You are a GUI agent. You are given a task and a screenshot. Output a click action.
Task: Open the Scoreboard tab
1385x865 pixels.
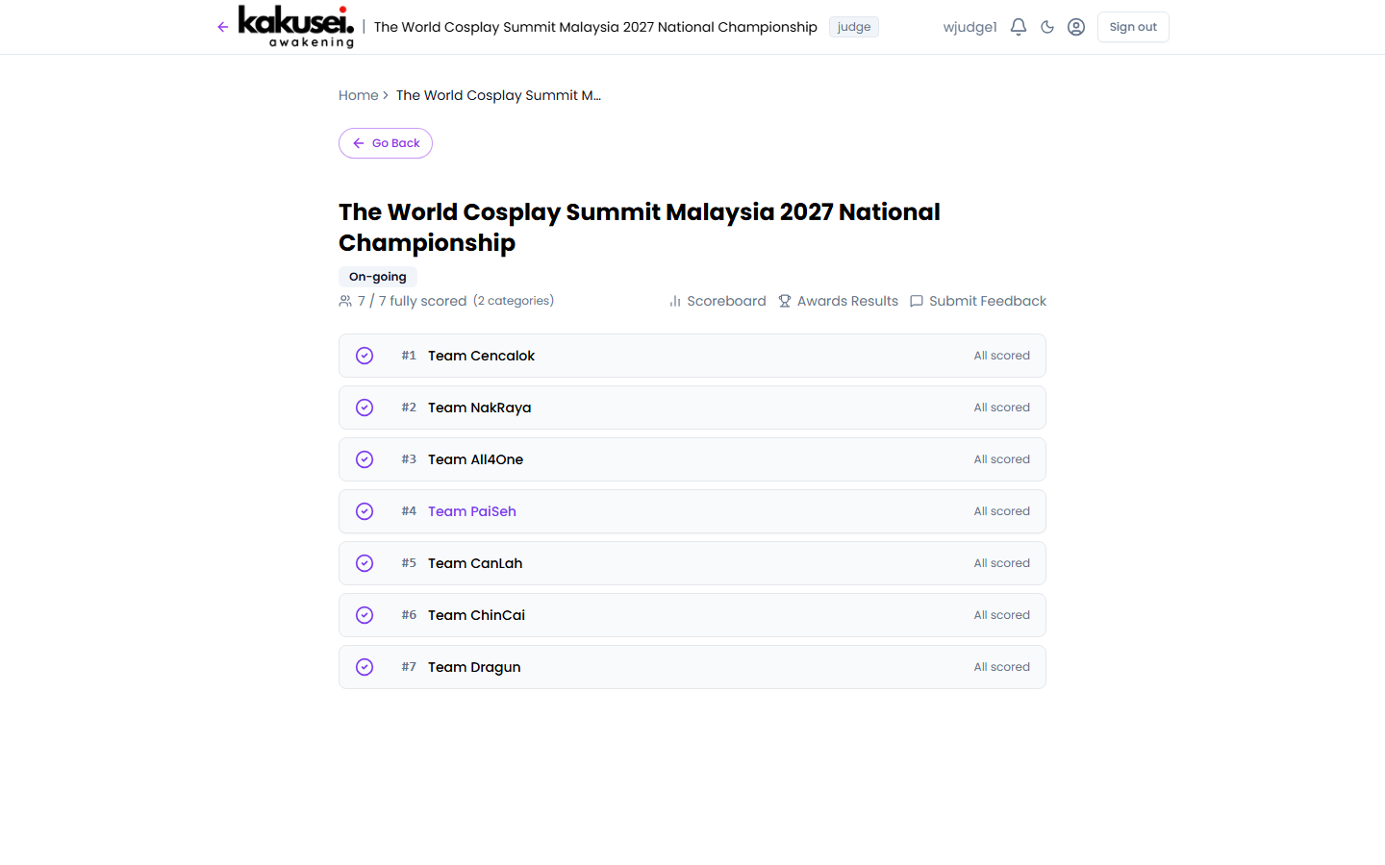click(x=718, y=301)
